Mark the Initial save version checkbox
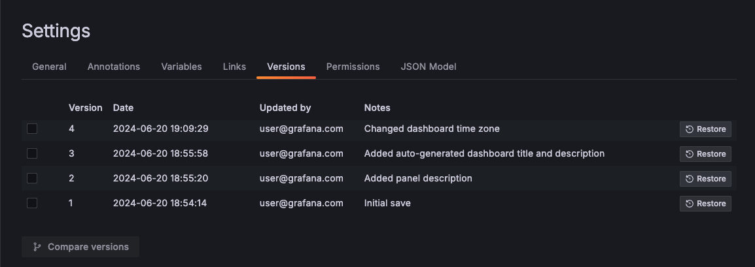 click(x=32, y=203)
